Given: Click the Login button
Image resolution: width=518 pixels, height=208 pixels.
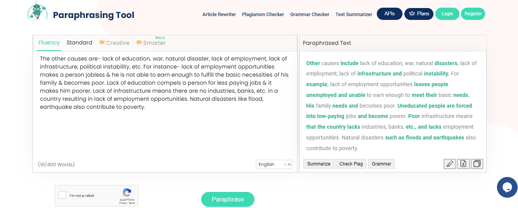Looking at the screenshot, I should click(447, 14).
